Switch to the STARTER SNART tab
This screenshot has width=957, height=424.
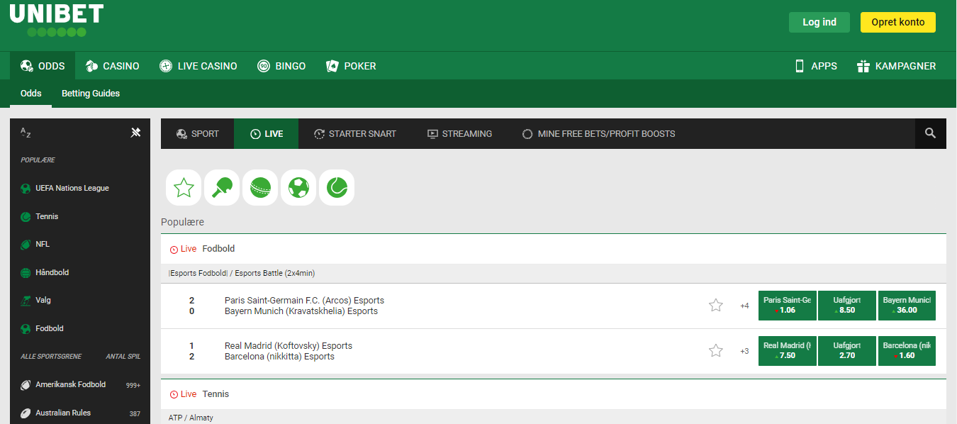point(354,134)
